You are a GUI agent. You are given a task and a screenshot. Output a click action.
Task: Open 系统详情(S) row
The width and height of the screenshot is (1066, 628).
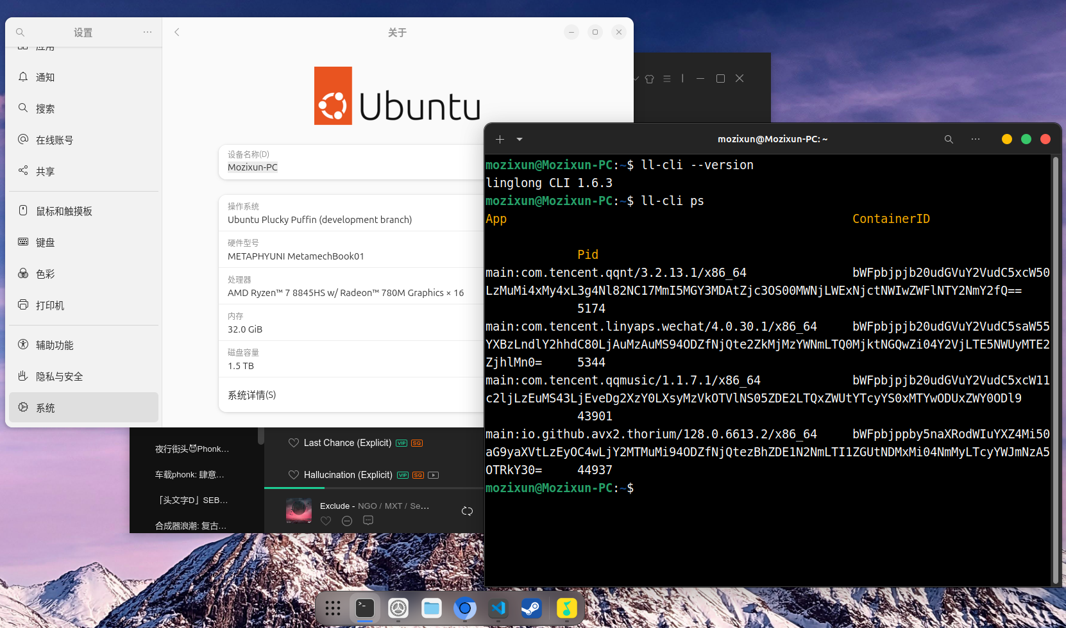351,395
